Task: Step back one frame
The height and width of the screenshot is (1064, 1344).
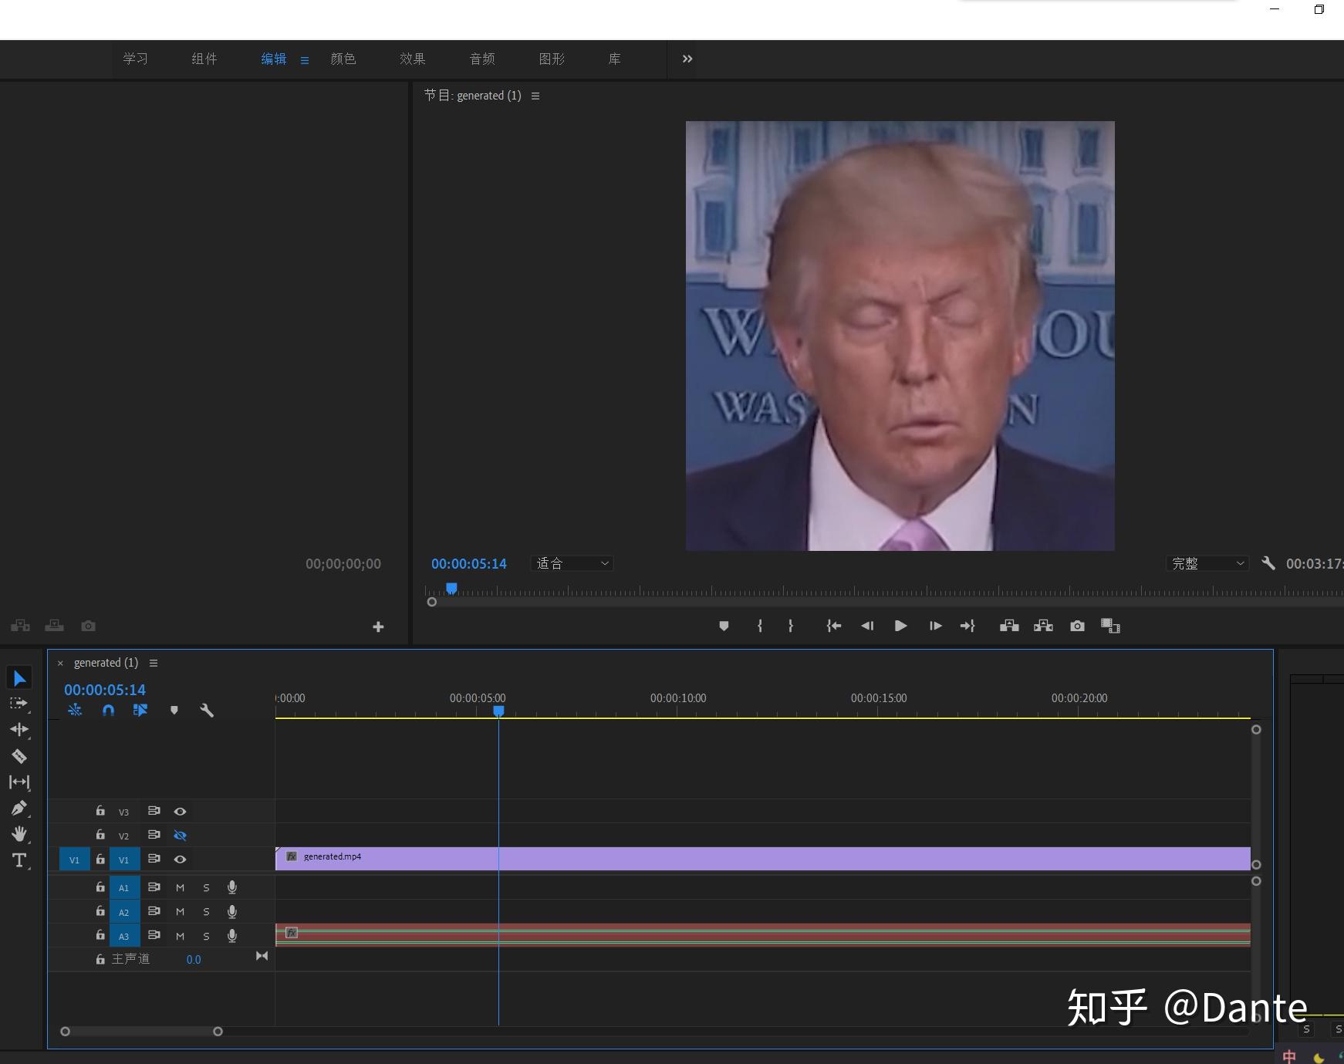Action: pos(867,626)
